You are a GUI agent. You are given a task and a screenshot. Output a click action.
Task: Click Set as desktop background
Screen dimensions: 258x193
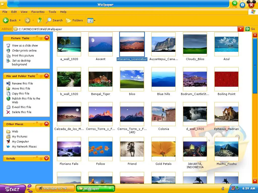pos(21,62)
